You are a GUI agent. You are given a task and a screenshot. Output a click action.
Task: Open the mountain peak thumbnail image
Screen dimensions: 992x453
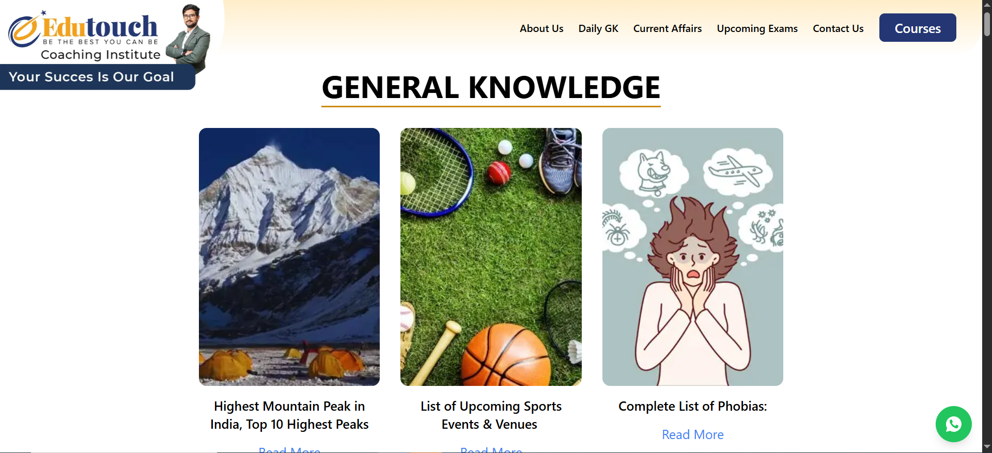pyautogui.click(x=289, y=257)
